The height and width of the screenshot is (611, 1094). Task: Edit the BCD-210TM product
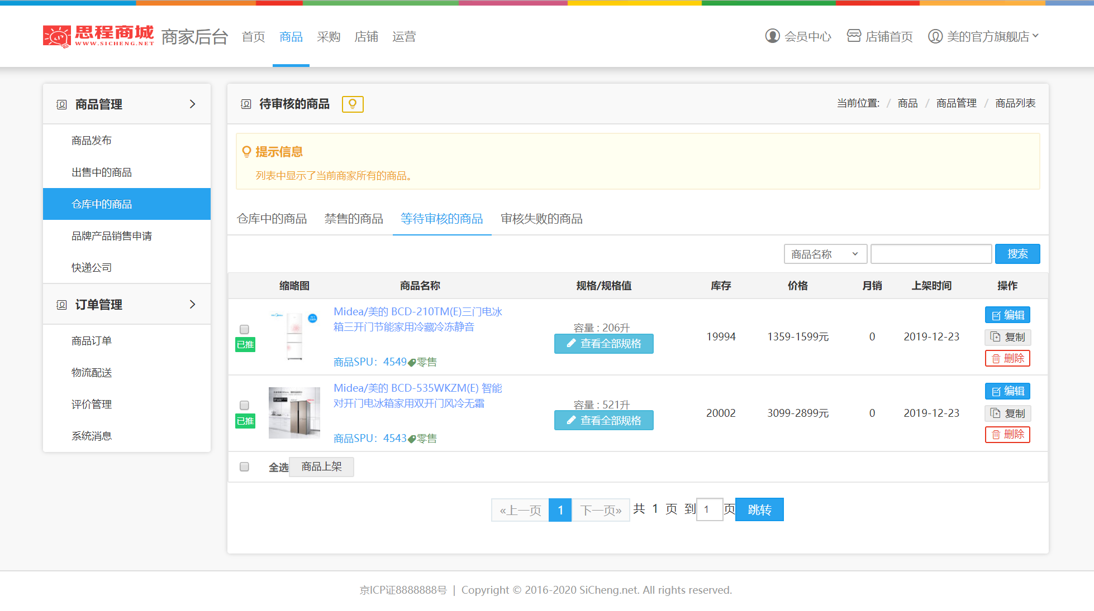point(1007,315)
